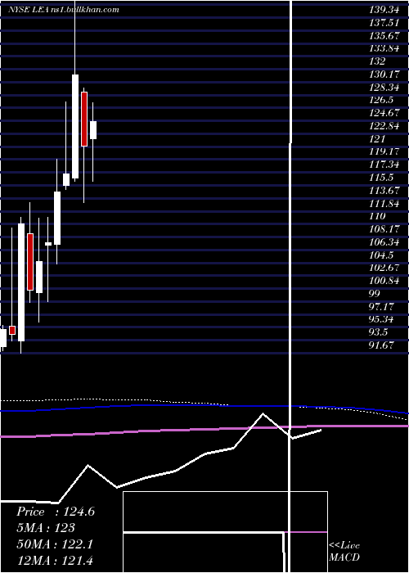
Task: Click the 110 price axis label
Action: tap(377, 216)
